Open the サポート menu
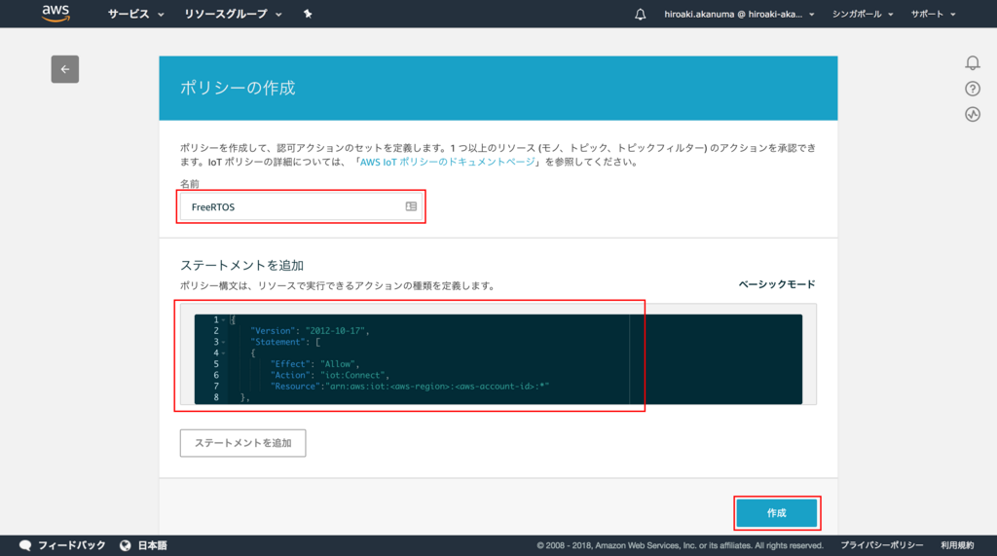997x556 pixels. 933,14
